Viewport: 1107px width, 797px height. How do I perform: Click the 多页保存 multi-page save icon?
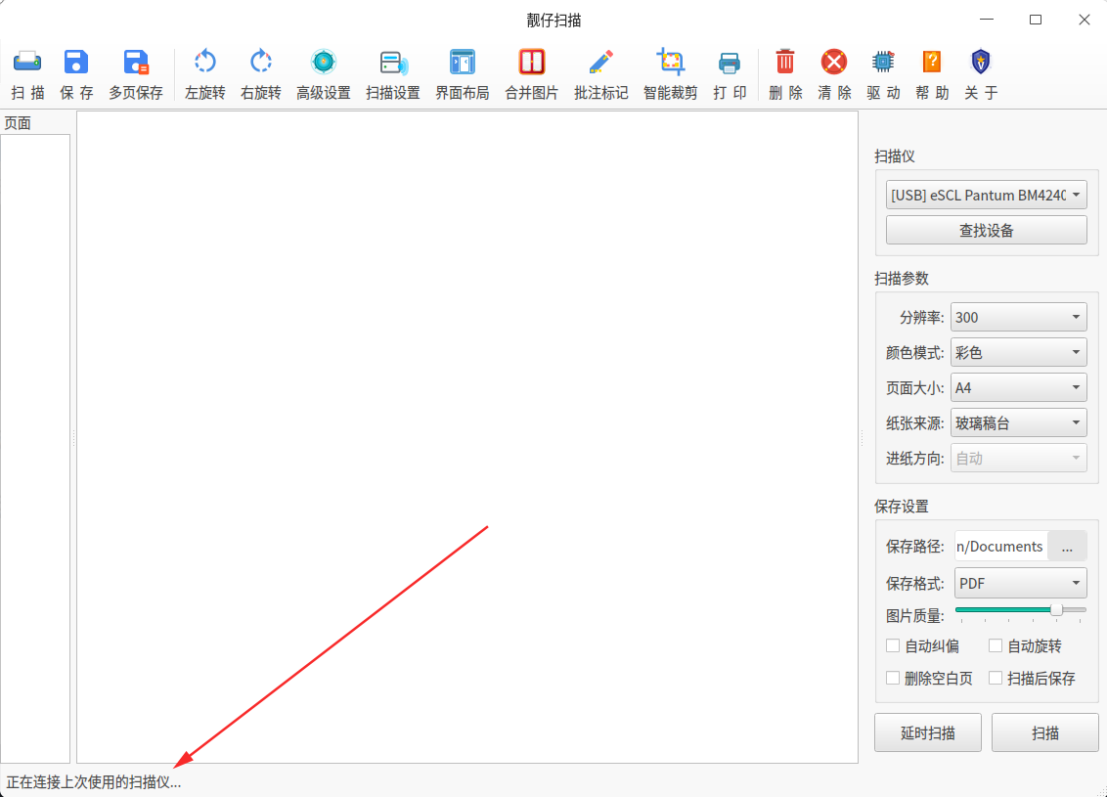click(136, 63)
